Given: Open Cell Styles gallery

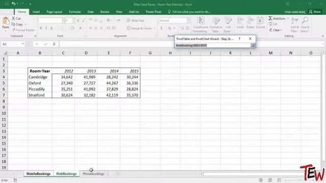Looking at the screenshot, I should point(228,25).
